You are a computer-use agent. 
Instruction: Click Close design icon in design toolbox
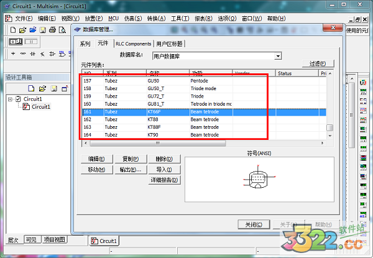[x=65, y=89]
